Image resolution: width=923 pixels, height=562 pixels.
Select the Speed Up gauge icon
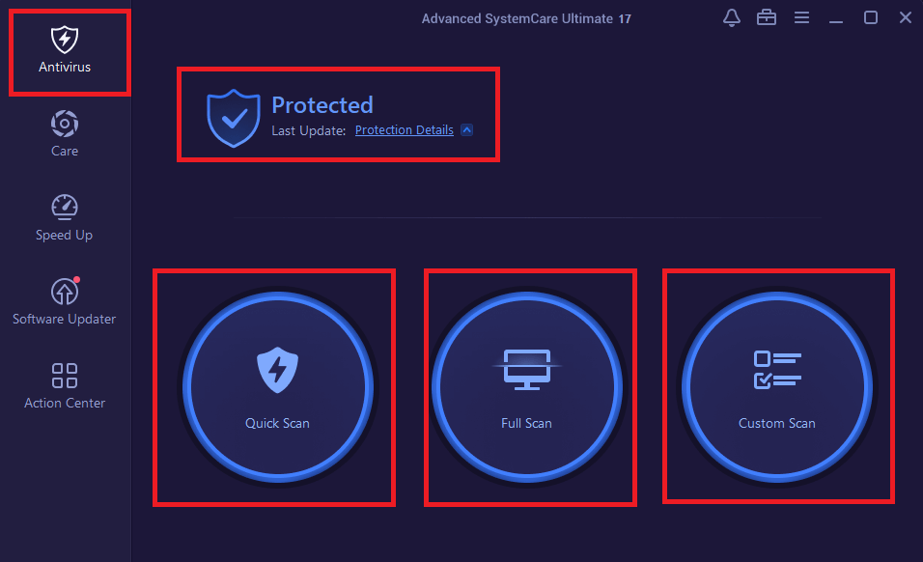65,208
